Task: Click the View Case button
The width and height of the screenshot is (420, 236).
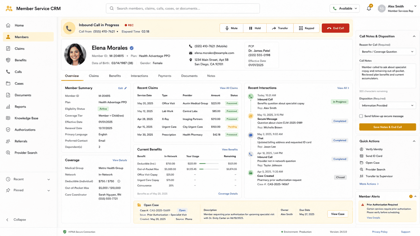Action: click(x=338, y=214)
